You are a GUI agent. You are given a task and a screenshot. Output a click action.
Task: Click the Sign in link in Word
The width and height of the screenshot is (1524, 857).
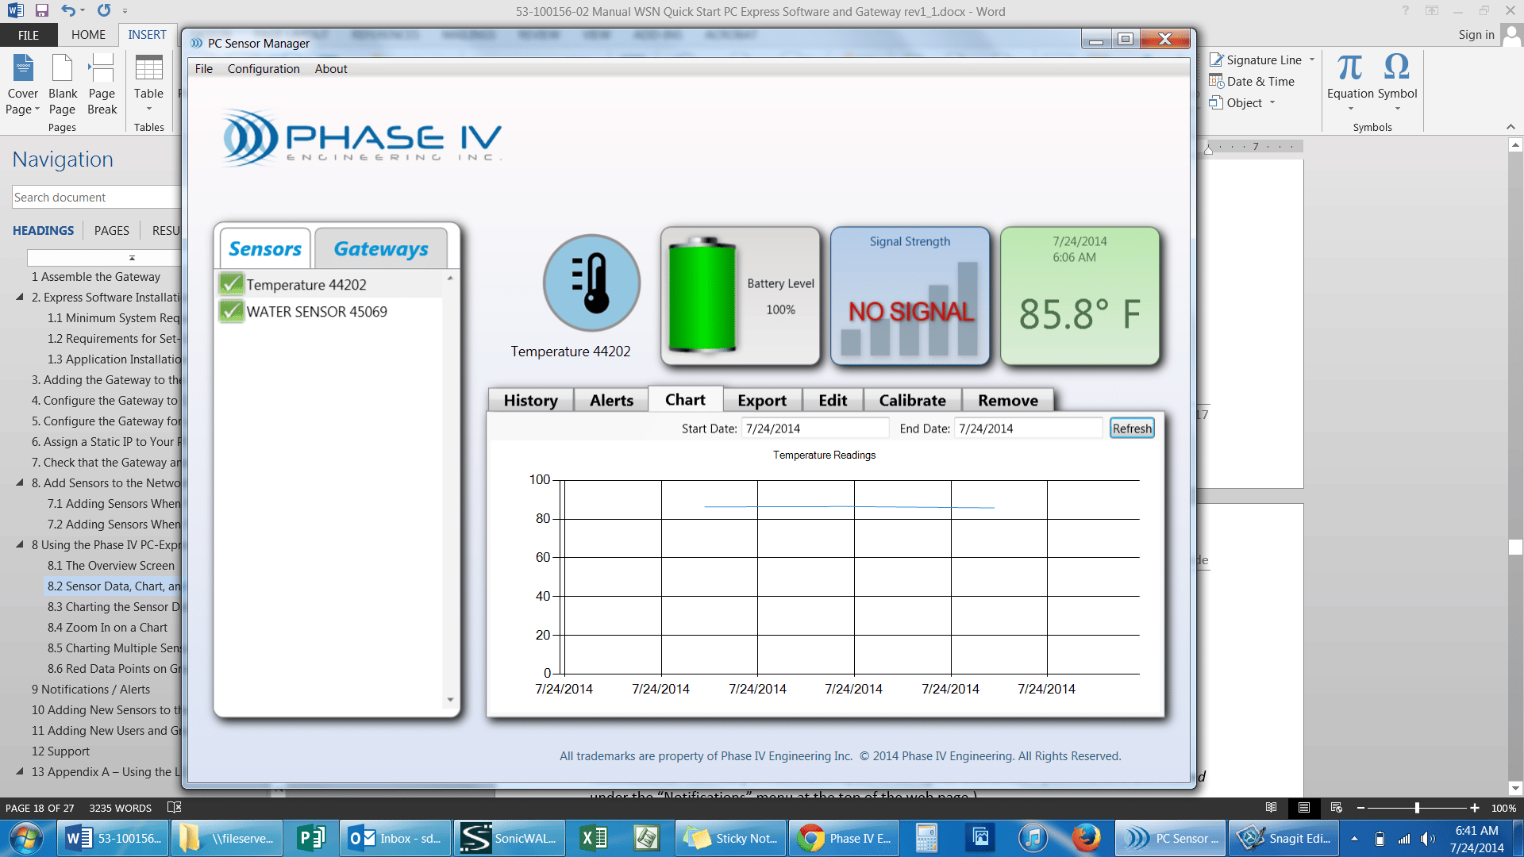point(1476,35)
